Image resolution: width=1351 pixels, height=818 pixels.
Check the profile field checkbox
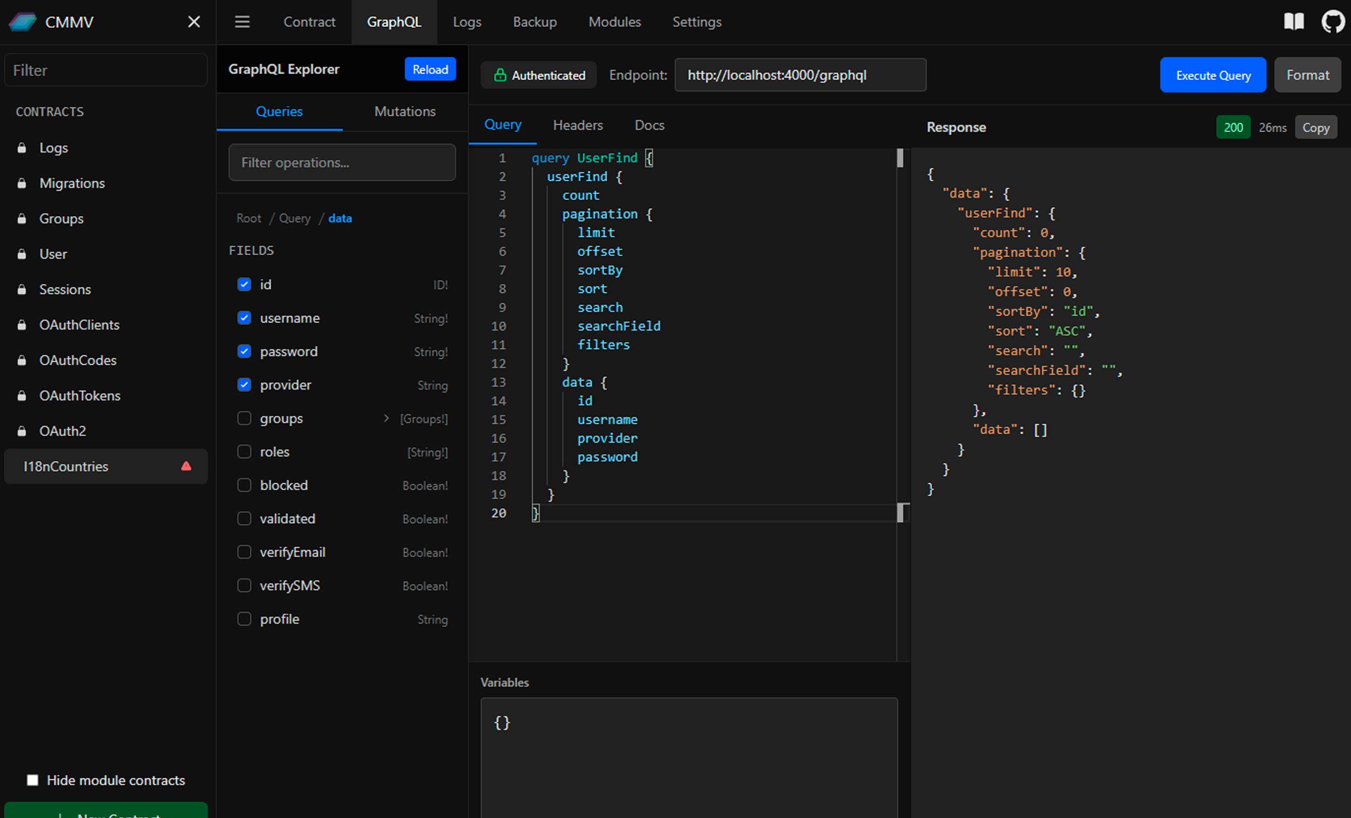coord(244,619)
